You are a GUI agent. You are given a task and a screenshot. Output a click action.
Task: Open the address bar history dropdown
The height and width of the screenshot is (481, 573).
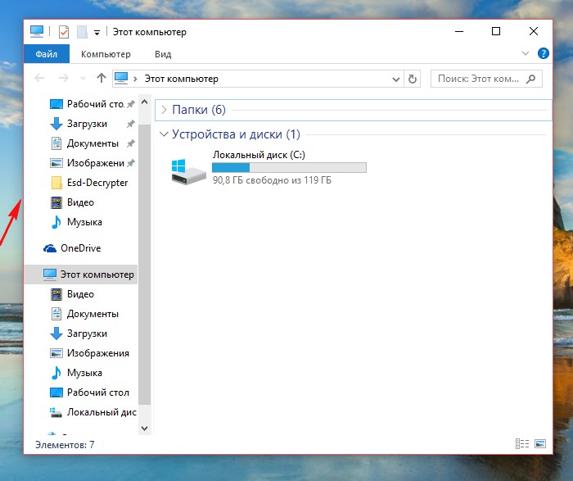point(397,79)
